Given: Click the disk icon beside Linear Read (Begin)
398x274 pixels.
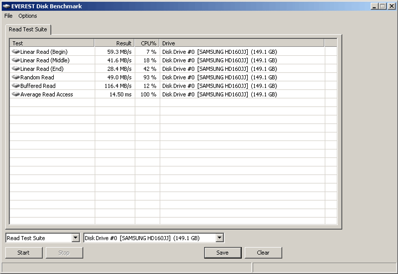Looking at the screenshot, I should click(x=16, y=52).
